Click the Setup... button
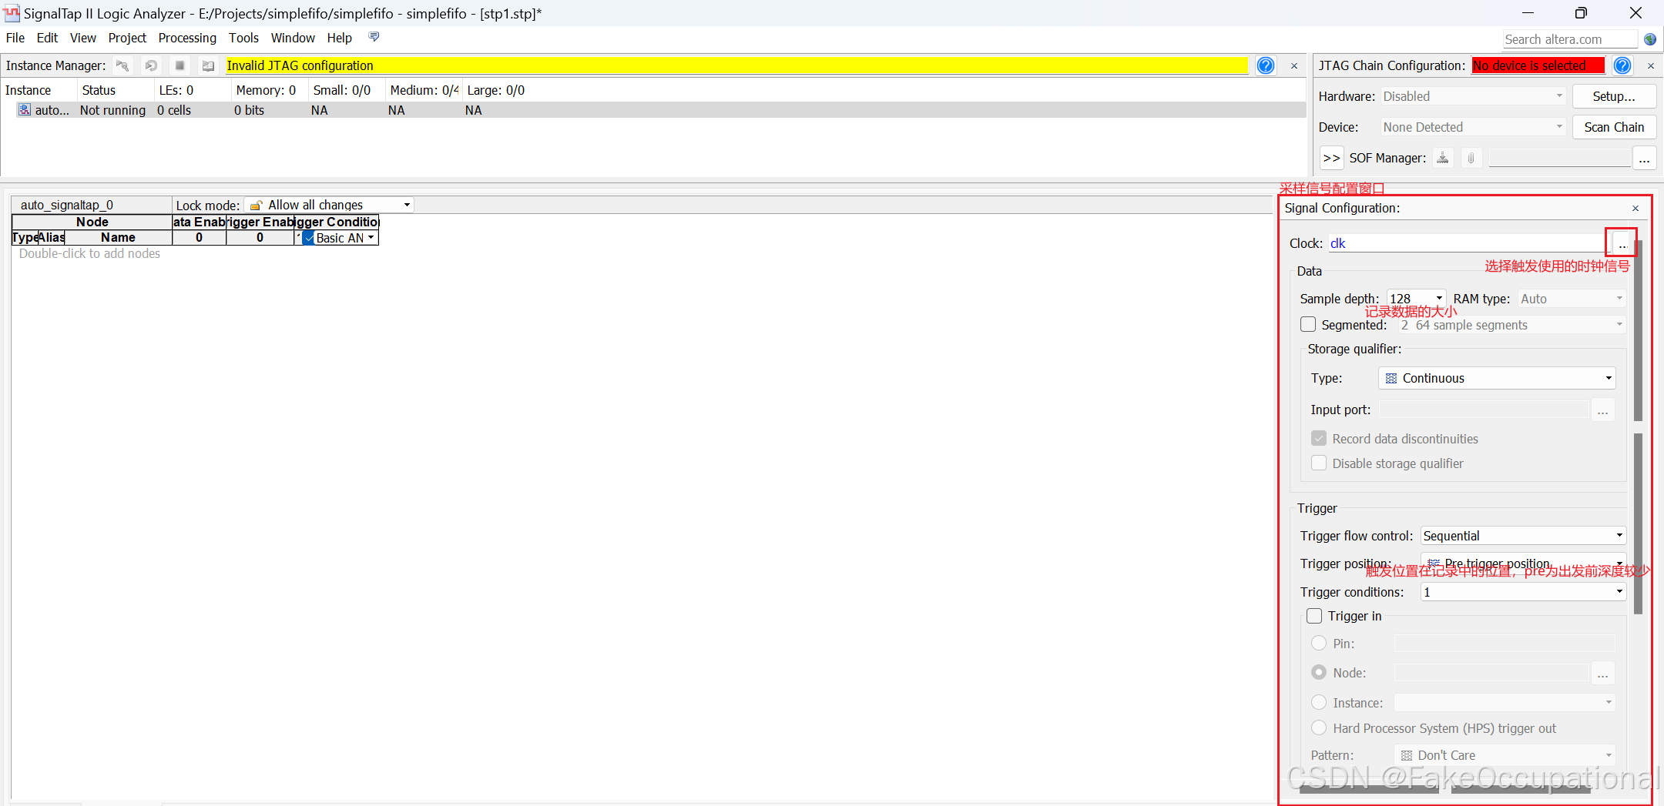Screen dimensions: 1664x806 click(x=1614, y=96)
